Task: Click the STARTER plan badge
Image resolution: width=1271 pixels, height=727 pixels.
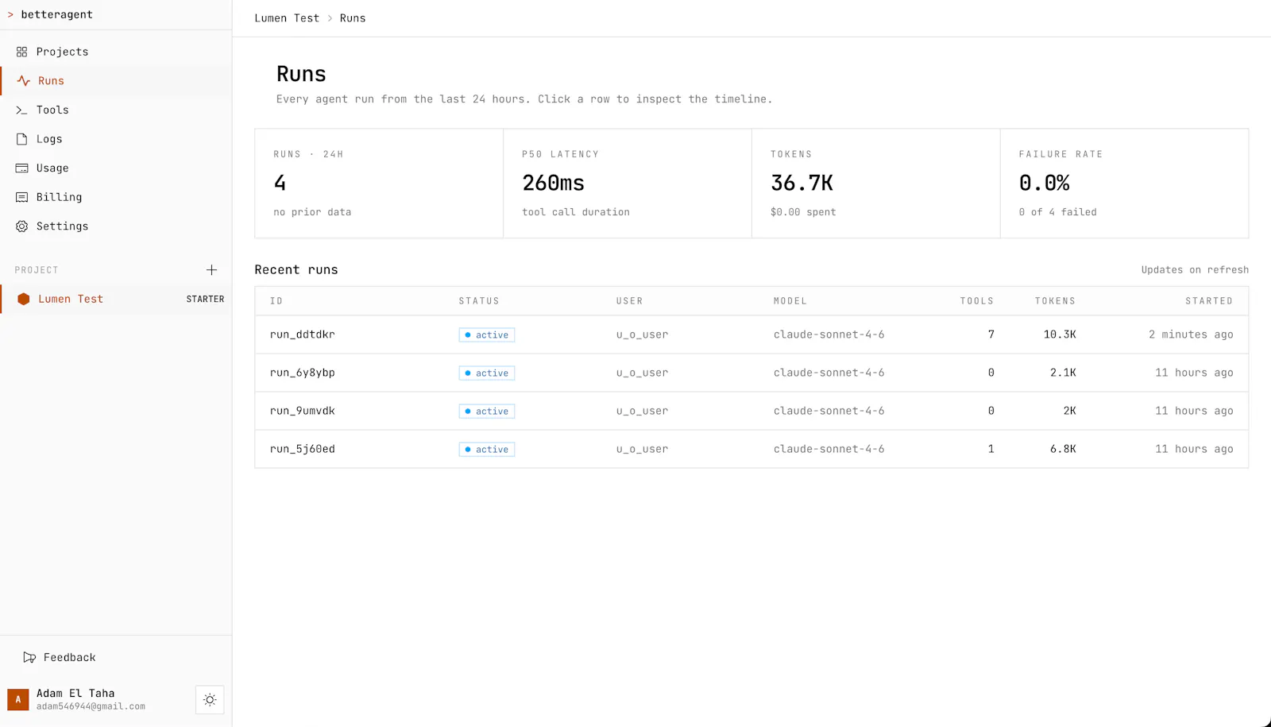Action: [205, 300]
